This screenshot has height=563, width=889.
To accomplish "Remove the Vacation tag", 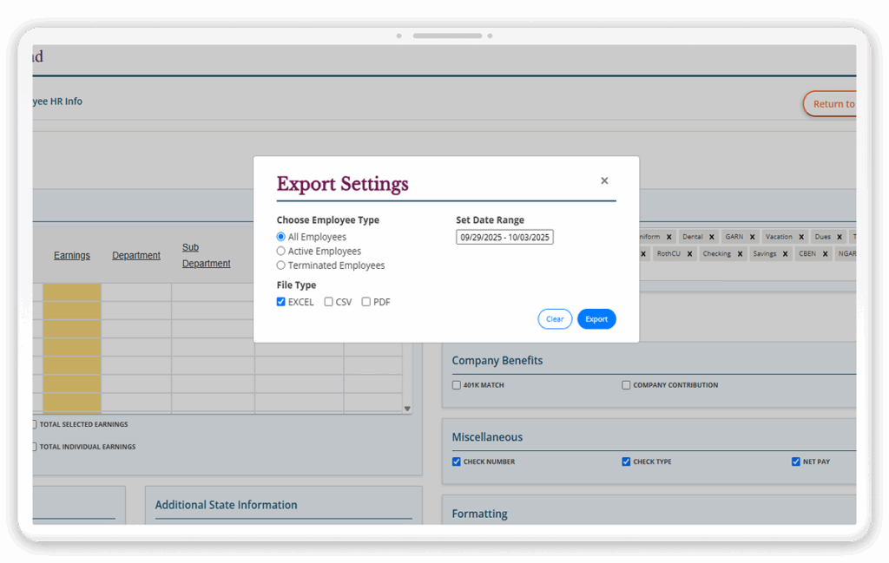I will pos(801,237).
